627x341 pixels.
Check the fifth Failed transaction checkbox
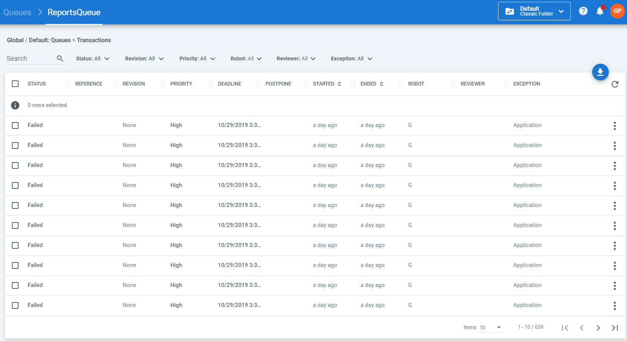tap(15, 205)
